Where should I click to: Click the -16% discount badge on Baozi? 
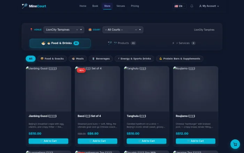[81, 70]
